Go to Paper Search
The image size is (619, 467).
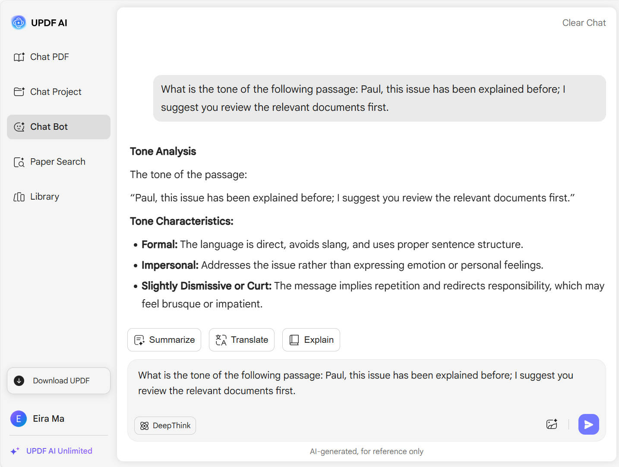click(57, 162)
